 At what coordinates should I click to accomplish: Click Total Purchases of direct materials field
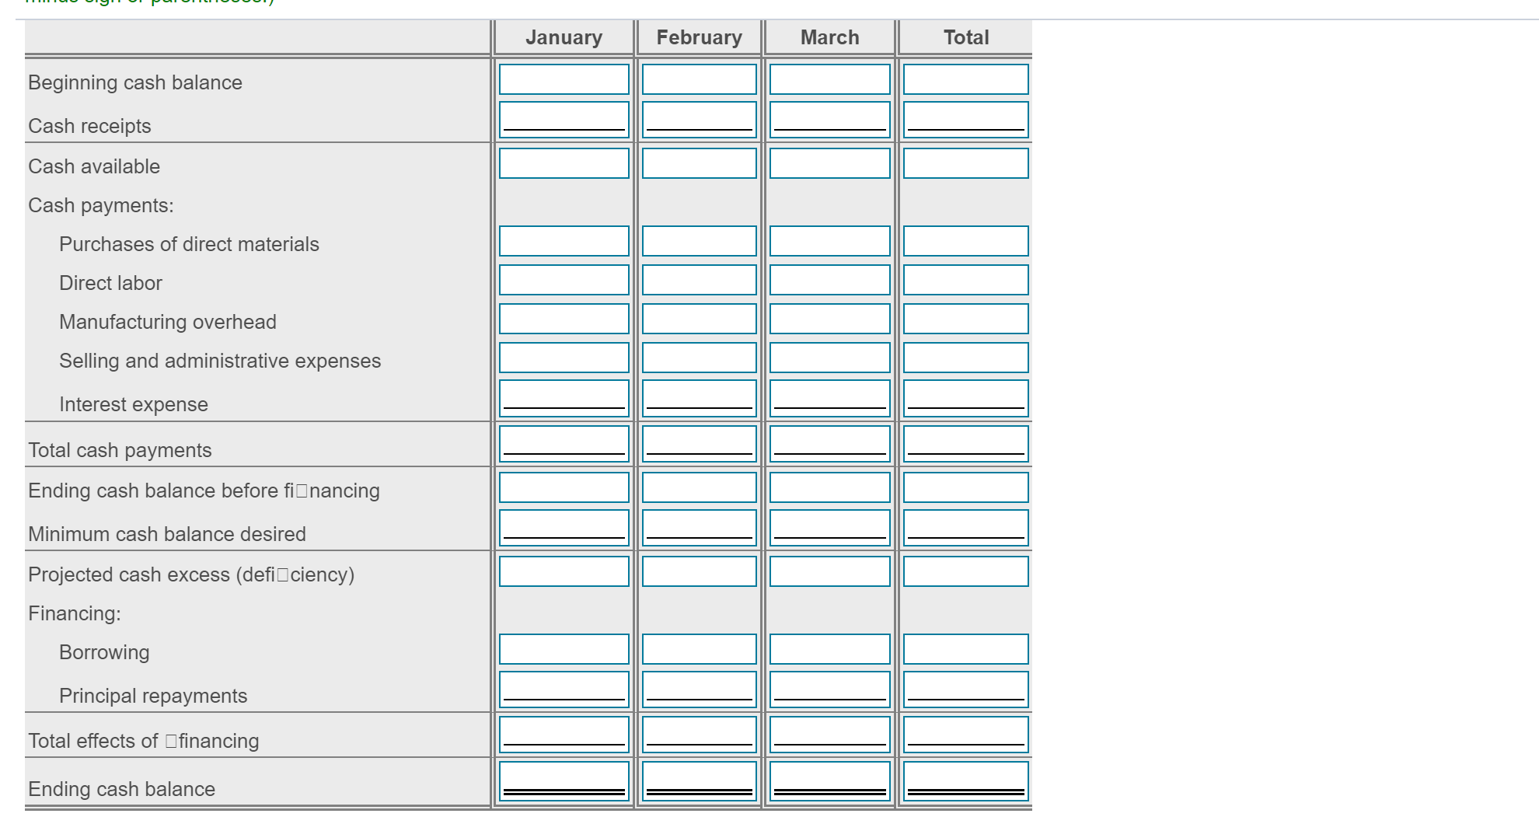click(965, 241)
